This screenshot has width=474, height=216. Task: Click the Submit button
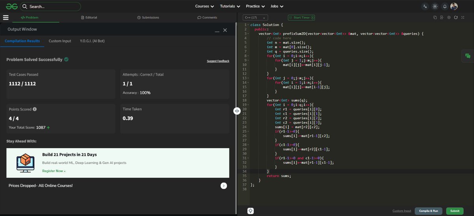455,211
